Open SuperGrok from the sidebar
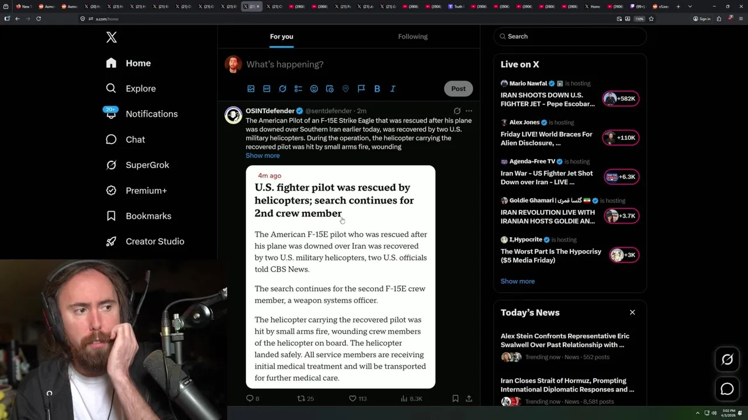The width and height of the screenshot is (748, 420). coord(137,165)
